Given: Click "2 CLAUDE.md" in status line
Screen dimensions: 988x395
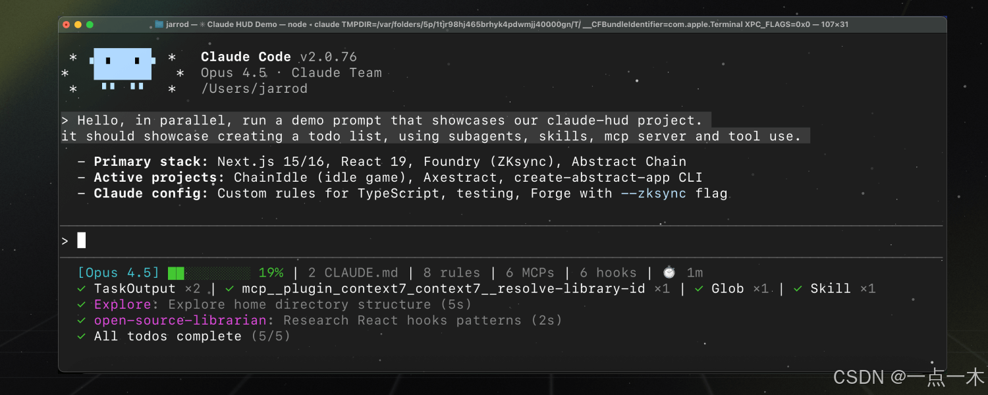Looking at the screenshot, I should (353, 273).
